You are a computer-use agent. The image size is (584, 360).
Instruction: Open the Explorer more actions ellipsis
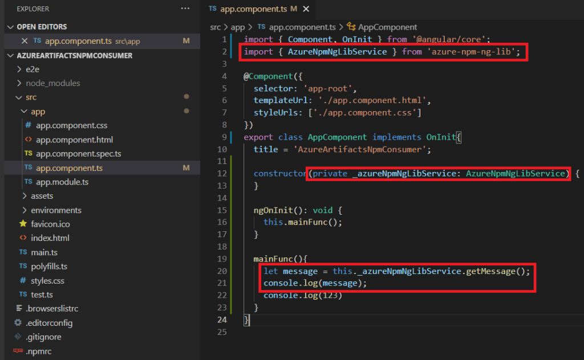pyautogui.click(x=185, y=9)
